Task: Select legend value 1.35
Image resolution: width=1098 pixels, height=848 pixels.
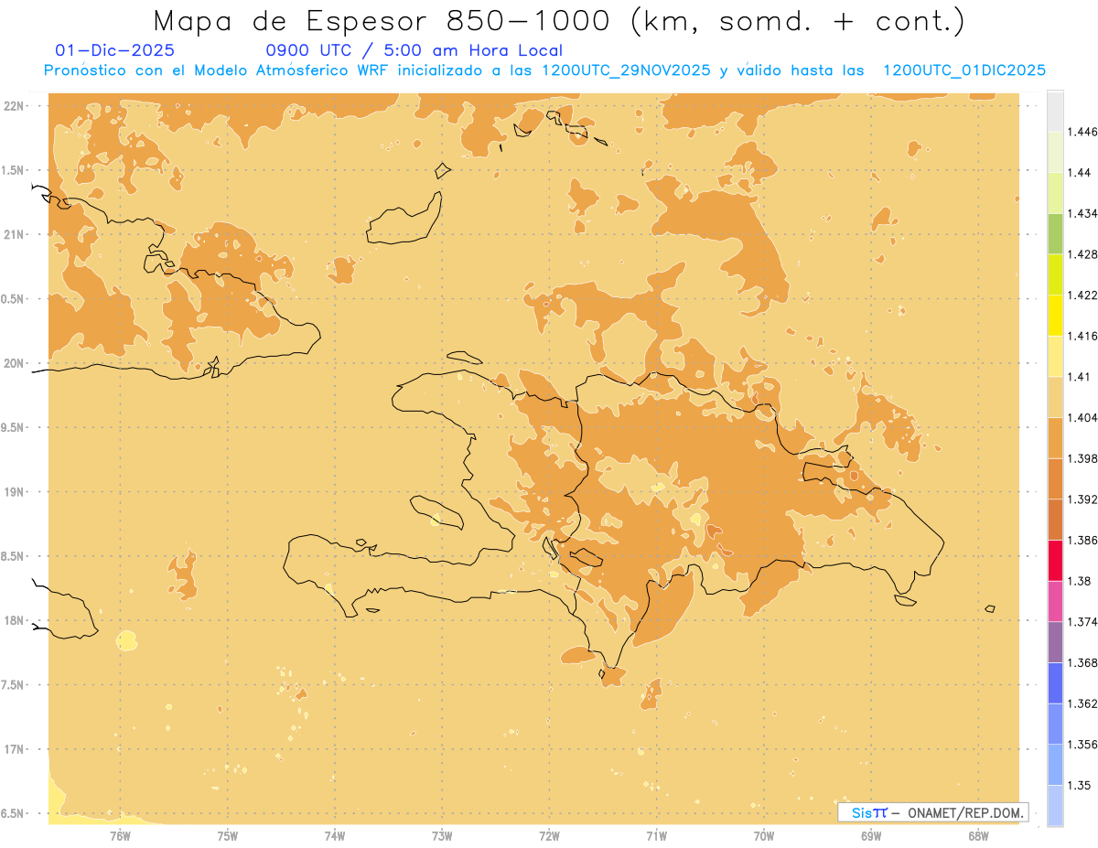Action: click(1079, 785)
